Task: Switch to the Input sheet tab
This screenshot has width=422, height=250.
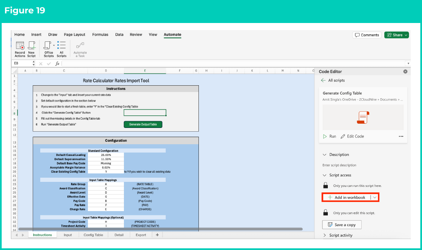Action: click(68, 235)
